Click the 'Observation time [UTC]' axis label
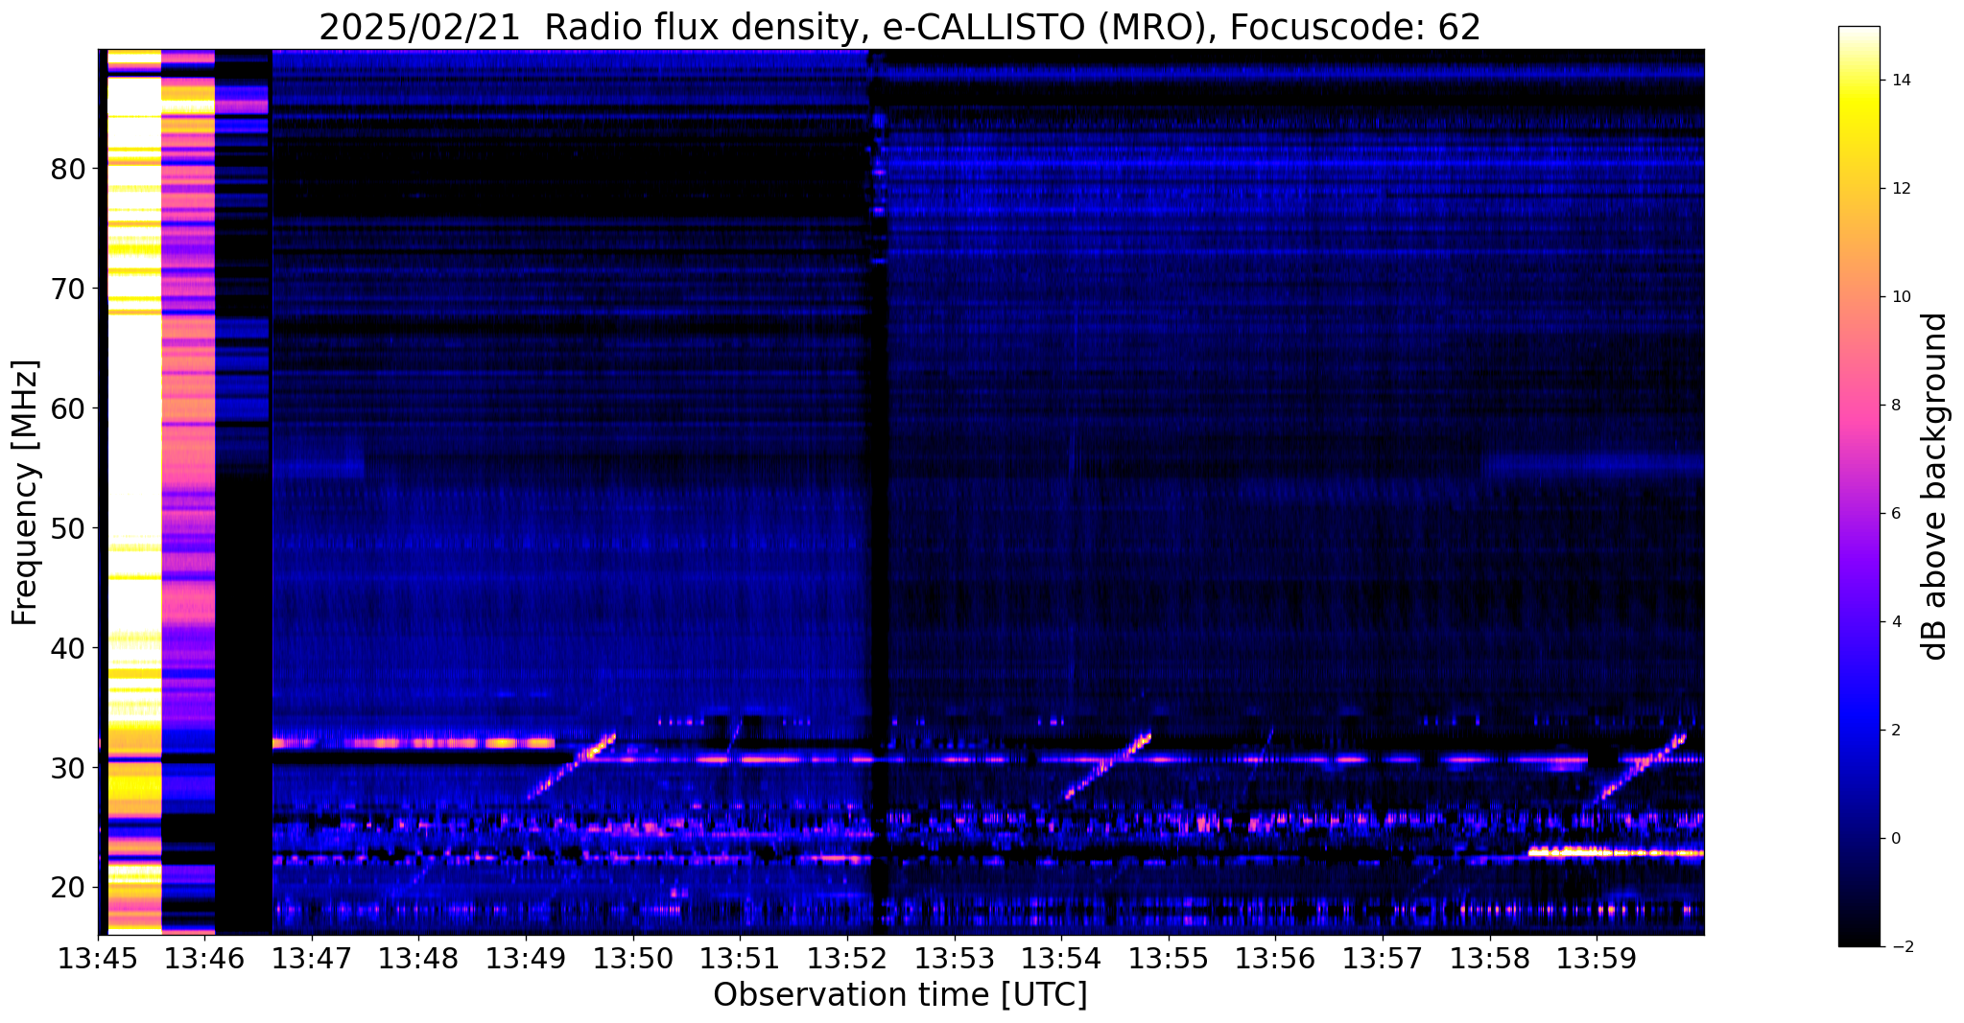 pos(900,994)
